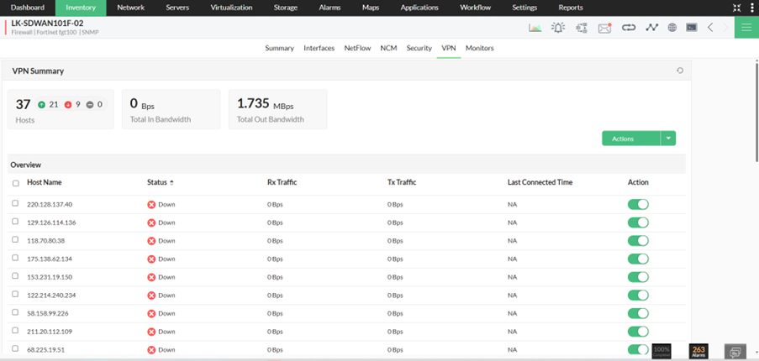Open the Alarms menu in the top bar
759x361 pixels.
(330, 8)
